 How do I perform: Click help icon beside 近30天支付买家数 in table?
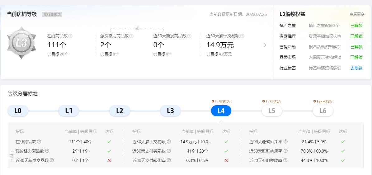(x=169, y=151)
